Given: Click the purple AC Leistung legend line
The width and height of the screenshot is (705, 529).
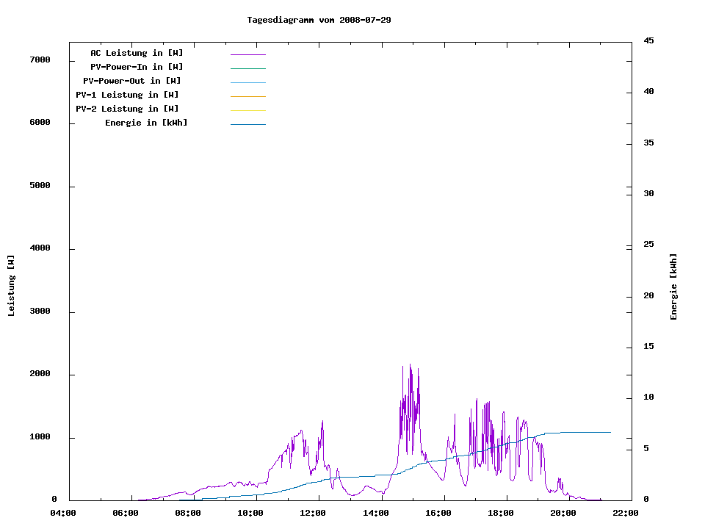Looking at the screenshot, I should click(x=247, y=54).
